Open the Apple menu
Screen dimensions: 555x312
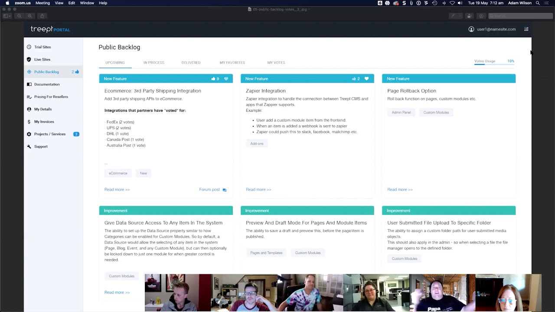pos(7,3)
